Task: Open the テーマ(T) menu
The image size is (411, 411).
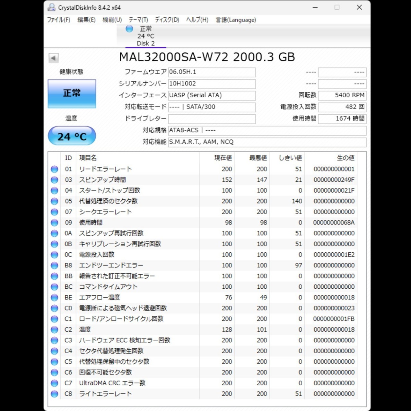Action: tap(138, 20)
